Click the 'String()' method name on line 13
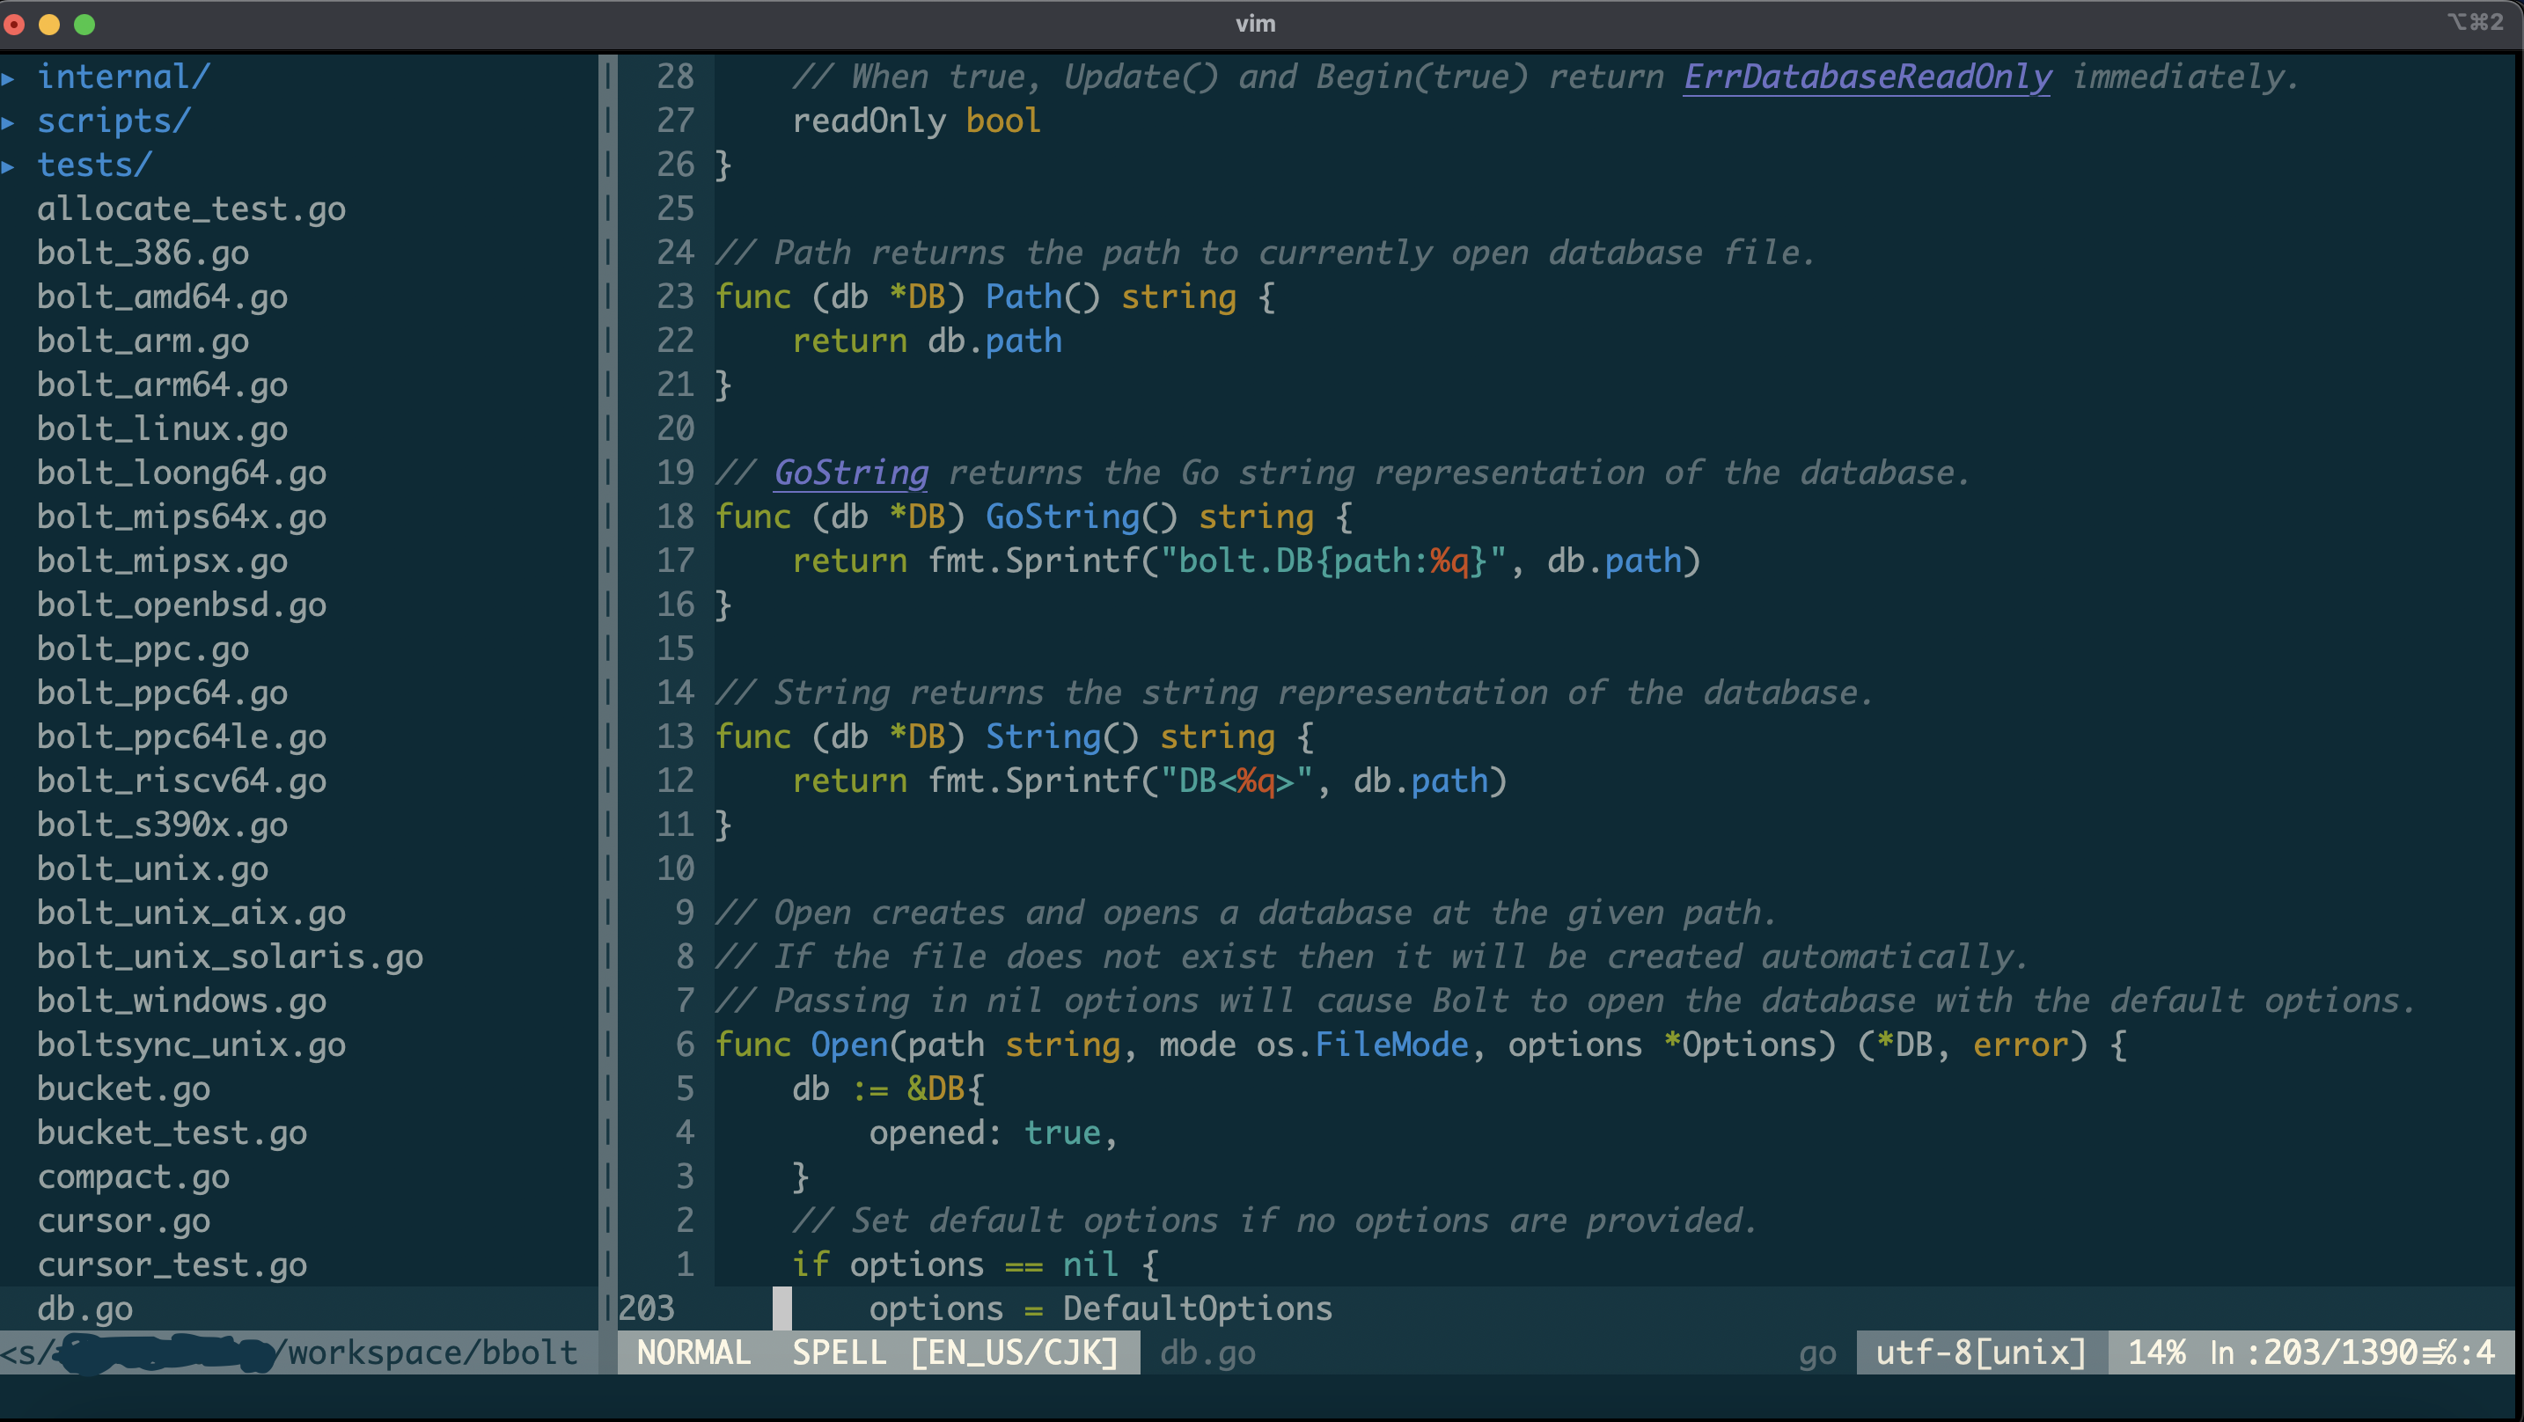 [1062, 737]
